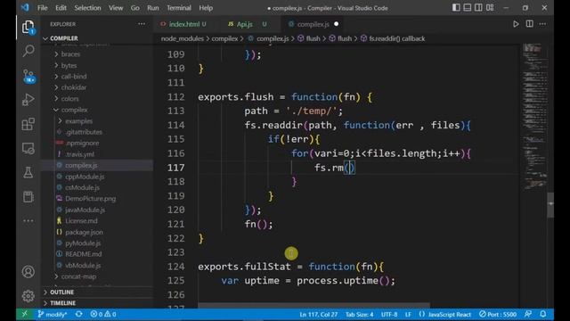Show additional activity bar views ellipsis
Screen dimensions: 570x321
click(x=28, y=220)
